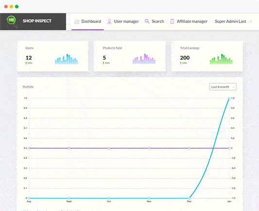Click the Statistic chart heading
This screenshot has height=211, width=259.
click(x=28, y=87)
